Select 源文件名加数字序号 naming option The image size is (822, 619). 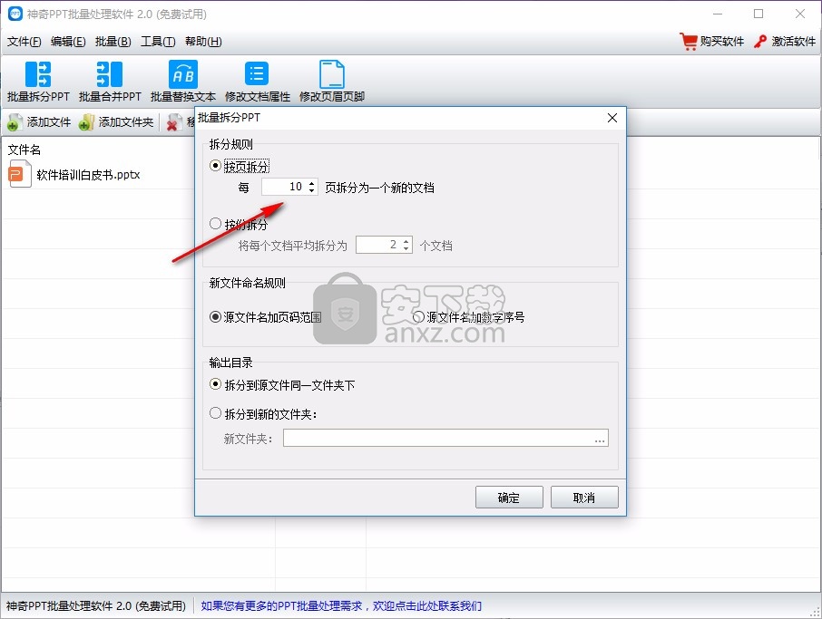pos(418,317)
